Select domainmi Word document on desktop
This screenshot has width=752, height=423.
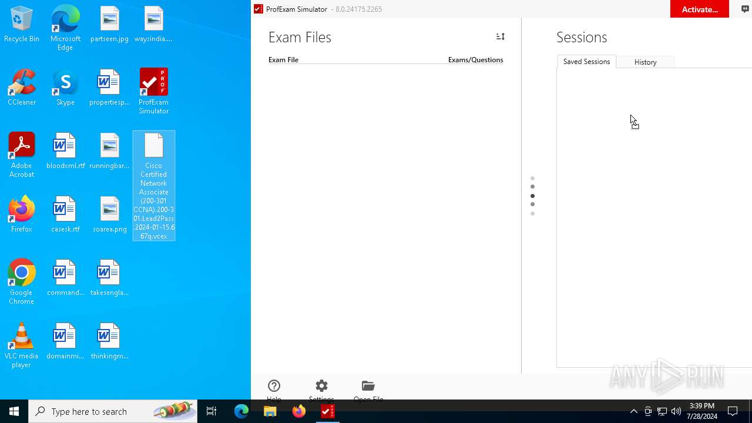65,342
